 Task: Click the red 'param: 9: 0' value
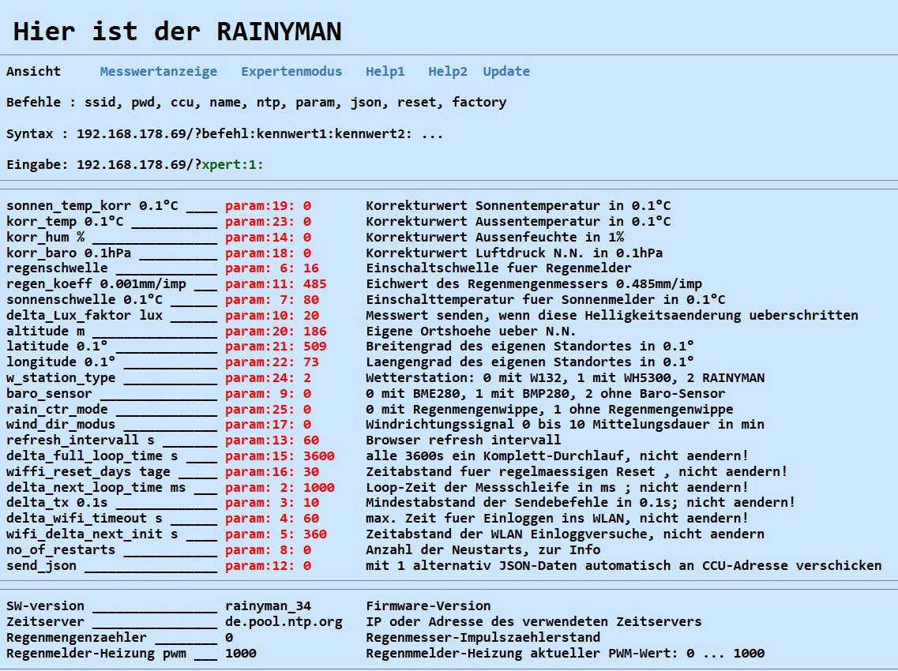click(x=268, y=393)
